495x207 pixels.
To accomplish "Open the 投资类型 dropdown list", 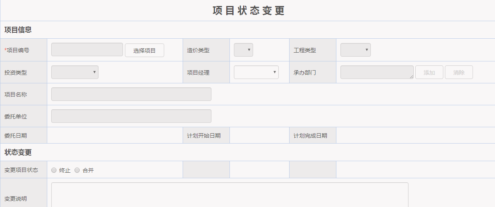I will 74,72.
